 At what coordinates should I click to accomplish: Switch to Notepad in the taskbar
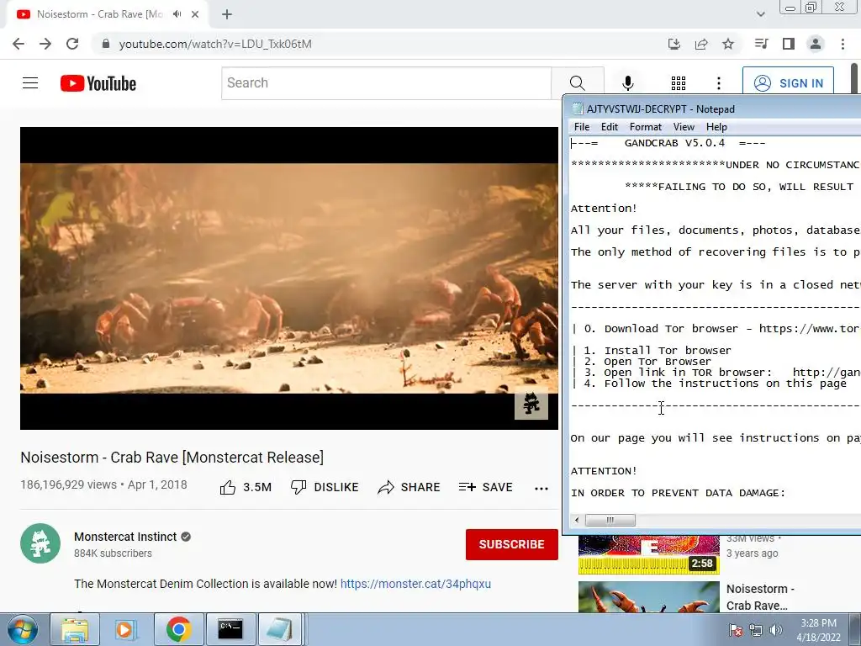pyautogui.click(x=280, y=629)
